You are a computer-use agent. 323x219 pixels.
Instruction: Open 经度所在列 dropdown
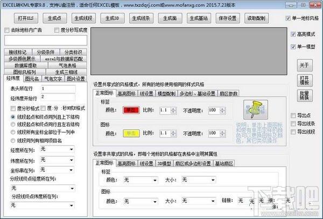pyautogui.click(x=57, y=149)
